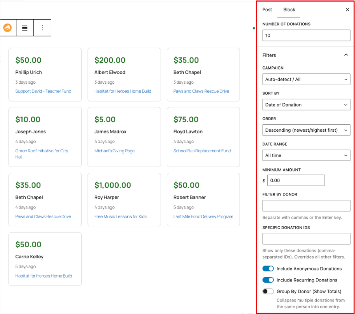Click donor name Robert Banner
Image resolution: width=355 pixels, height=314 pixels.
[190, 197]
